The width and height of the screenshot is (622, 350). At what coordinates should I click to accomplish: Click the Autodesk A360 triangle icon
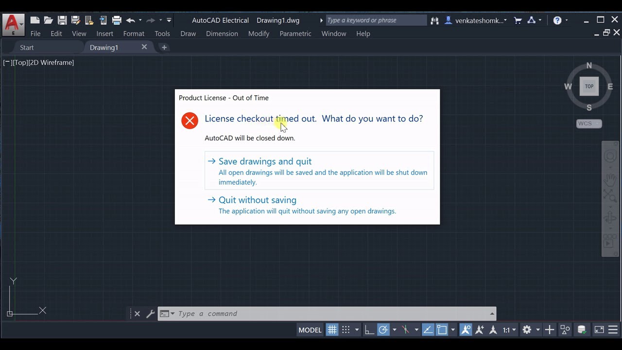tap(531, 20)
